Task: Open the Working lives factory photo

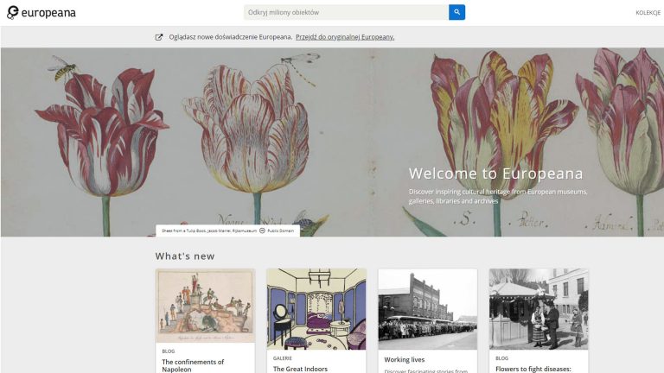Action: 427,307
